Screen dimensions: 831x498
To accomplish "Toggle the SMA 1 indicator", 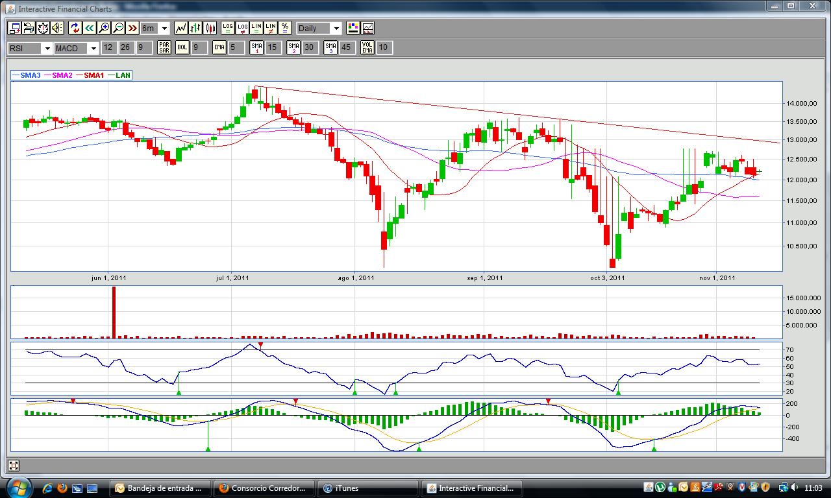I will pos(256,47).
